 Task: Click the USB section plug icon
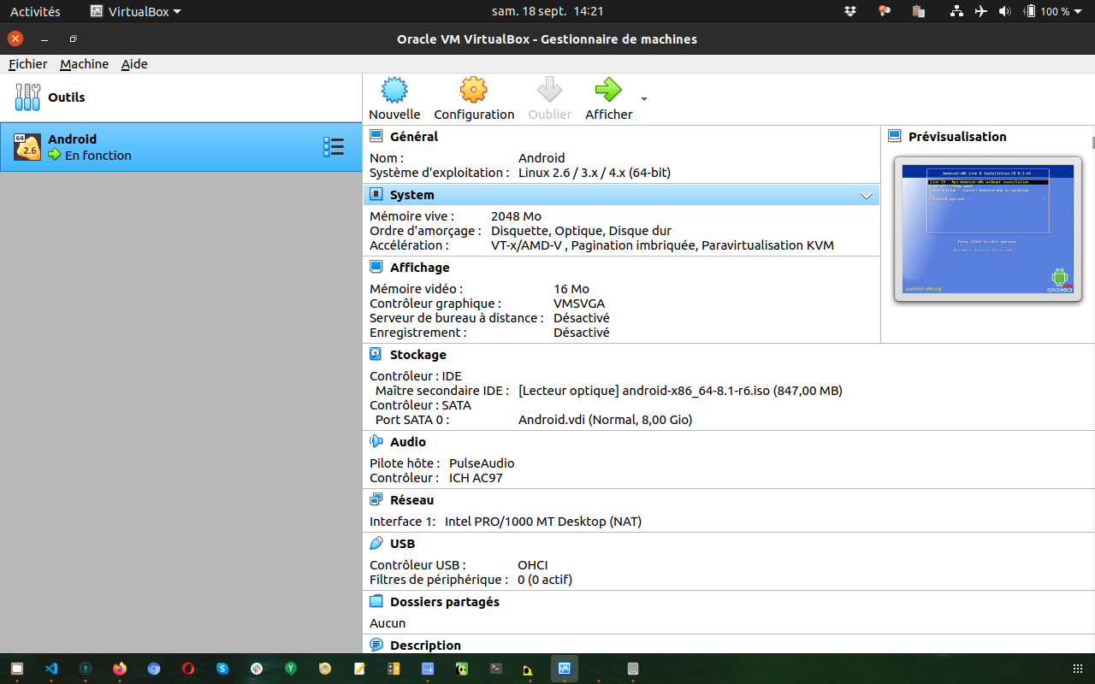(376, 543)
